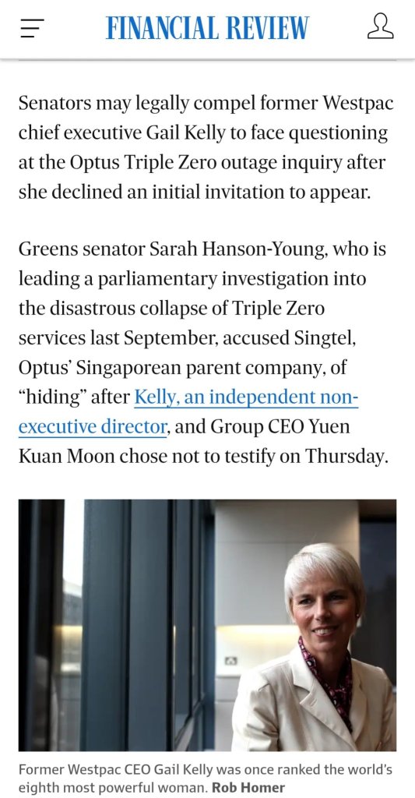Follow the 'Kelly, an independent non-executive director' link

[x=188, y=411]
